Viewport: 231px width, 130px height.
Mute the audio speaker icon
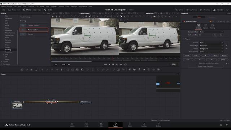pyautogui.click(x=69, y=64)
